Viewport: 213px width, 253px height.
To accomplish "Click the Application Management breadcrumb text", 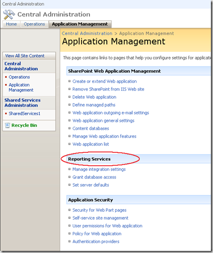I will [x=147, y=34].
